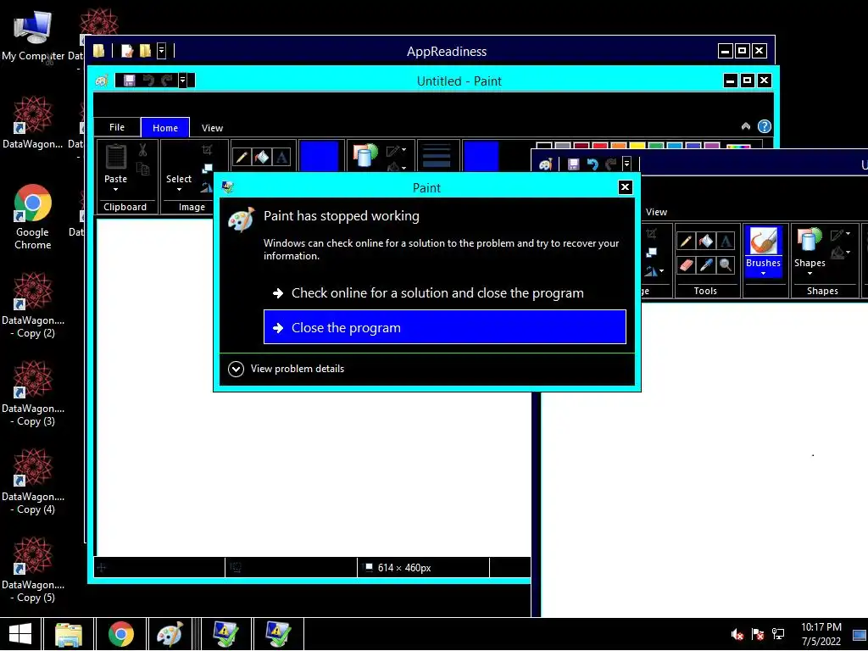Open Quick Access dropdown in right Paint window
Viewport: 868px width, 651px height.
click(x=626, y=164)
